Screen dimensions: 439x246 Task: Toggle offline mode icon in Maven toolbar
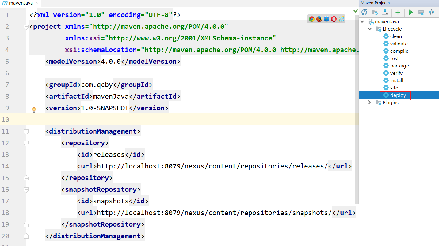[432, 12]
